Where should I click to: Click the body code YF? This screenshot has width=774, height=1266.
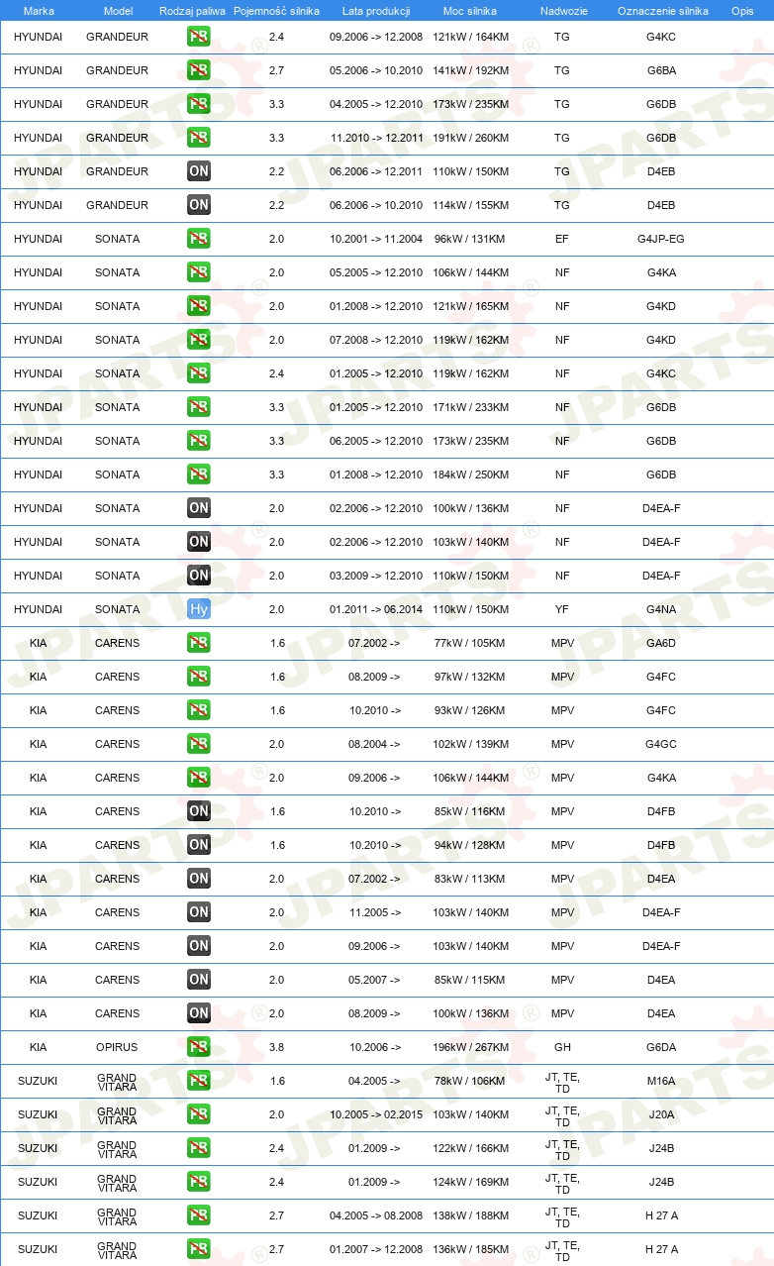562,609
